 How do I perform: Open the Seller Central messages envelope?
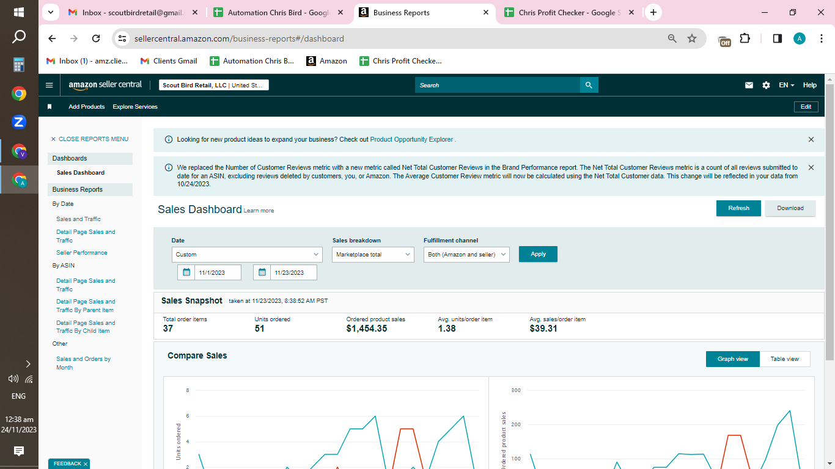[749, 85]
